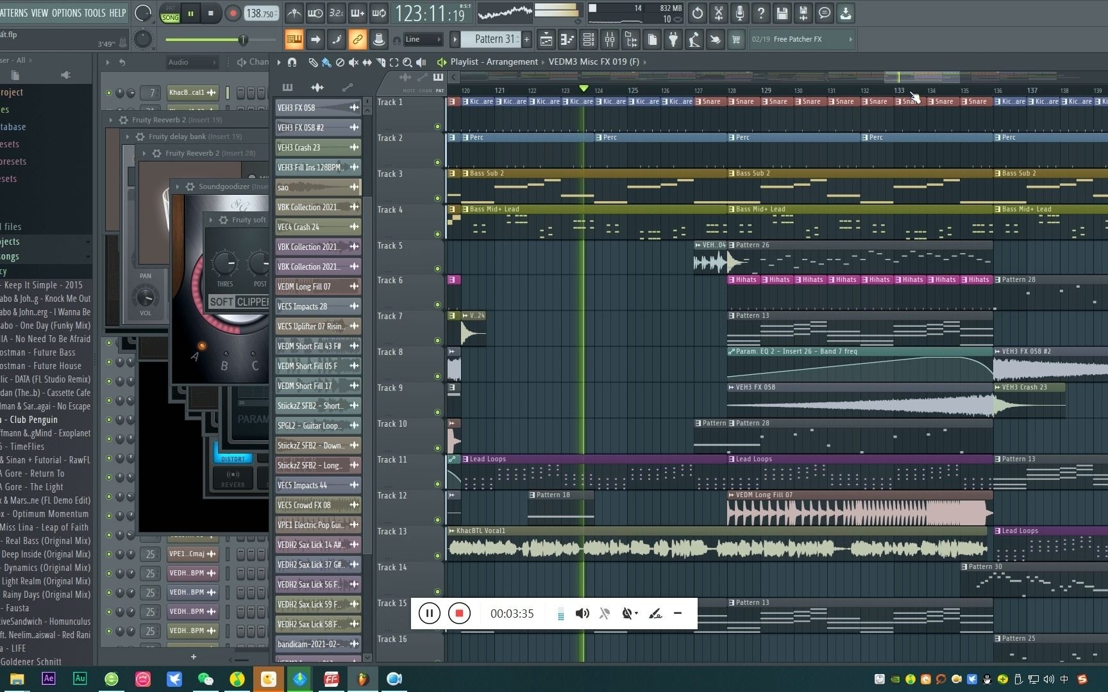Select the playlist Draw pencil tool

tap(313, 62)
